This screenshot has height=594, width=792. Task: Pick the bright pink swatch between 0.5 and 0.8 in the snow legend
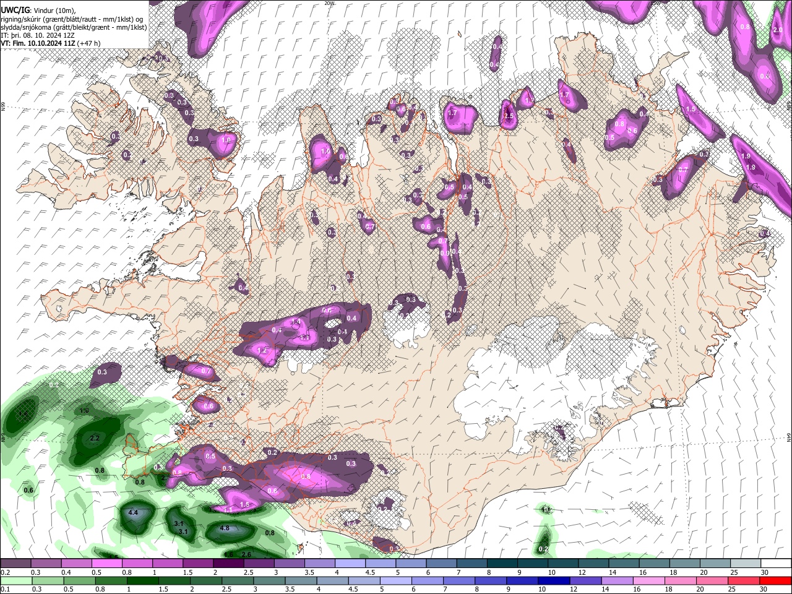(x=106, y=564)
